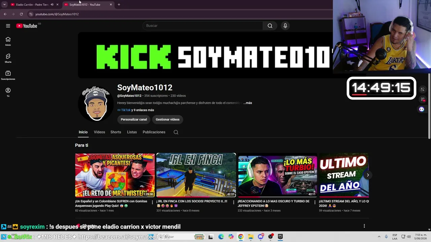Open options for IRL EN FINCA video
Screen dimensions: 431x242
pyautogui.click(x=234, y=202)
